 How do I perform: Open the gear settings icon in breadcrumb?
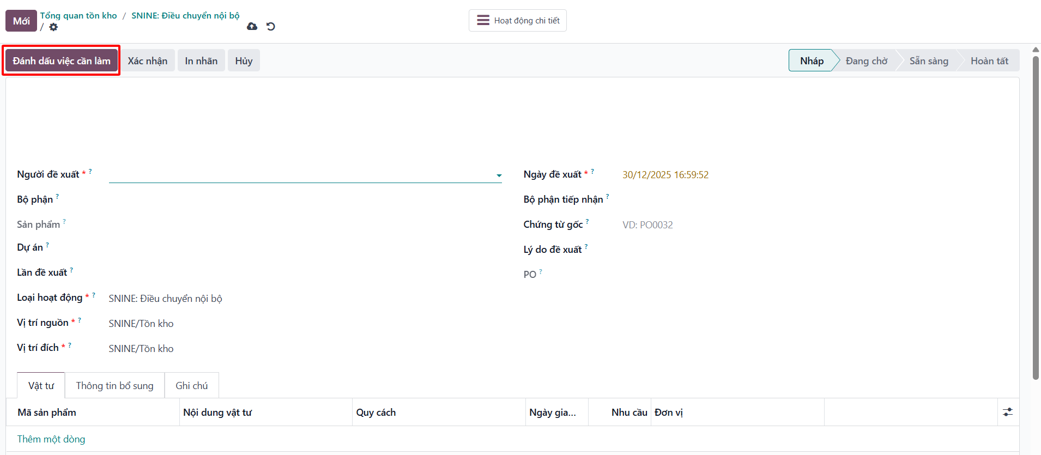pos(53,27)
